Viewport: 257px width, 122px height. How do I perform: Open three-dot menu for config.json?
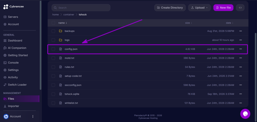click(x=240, y=49)
